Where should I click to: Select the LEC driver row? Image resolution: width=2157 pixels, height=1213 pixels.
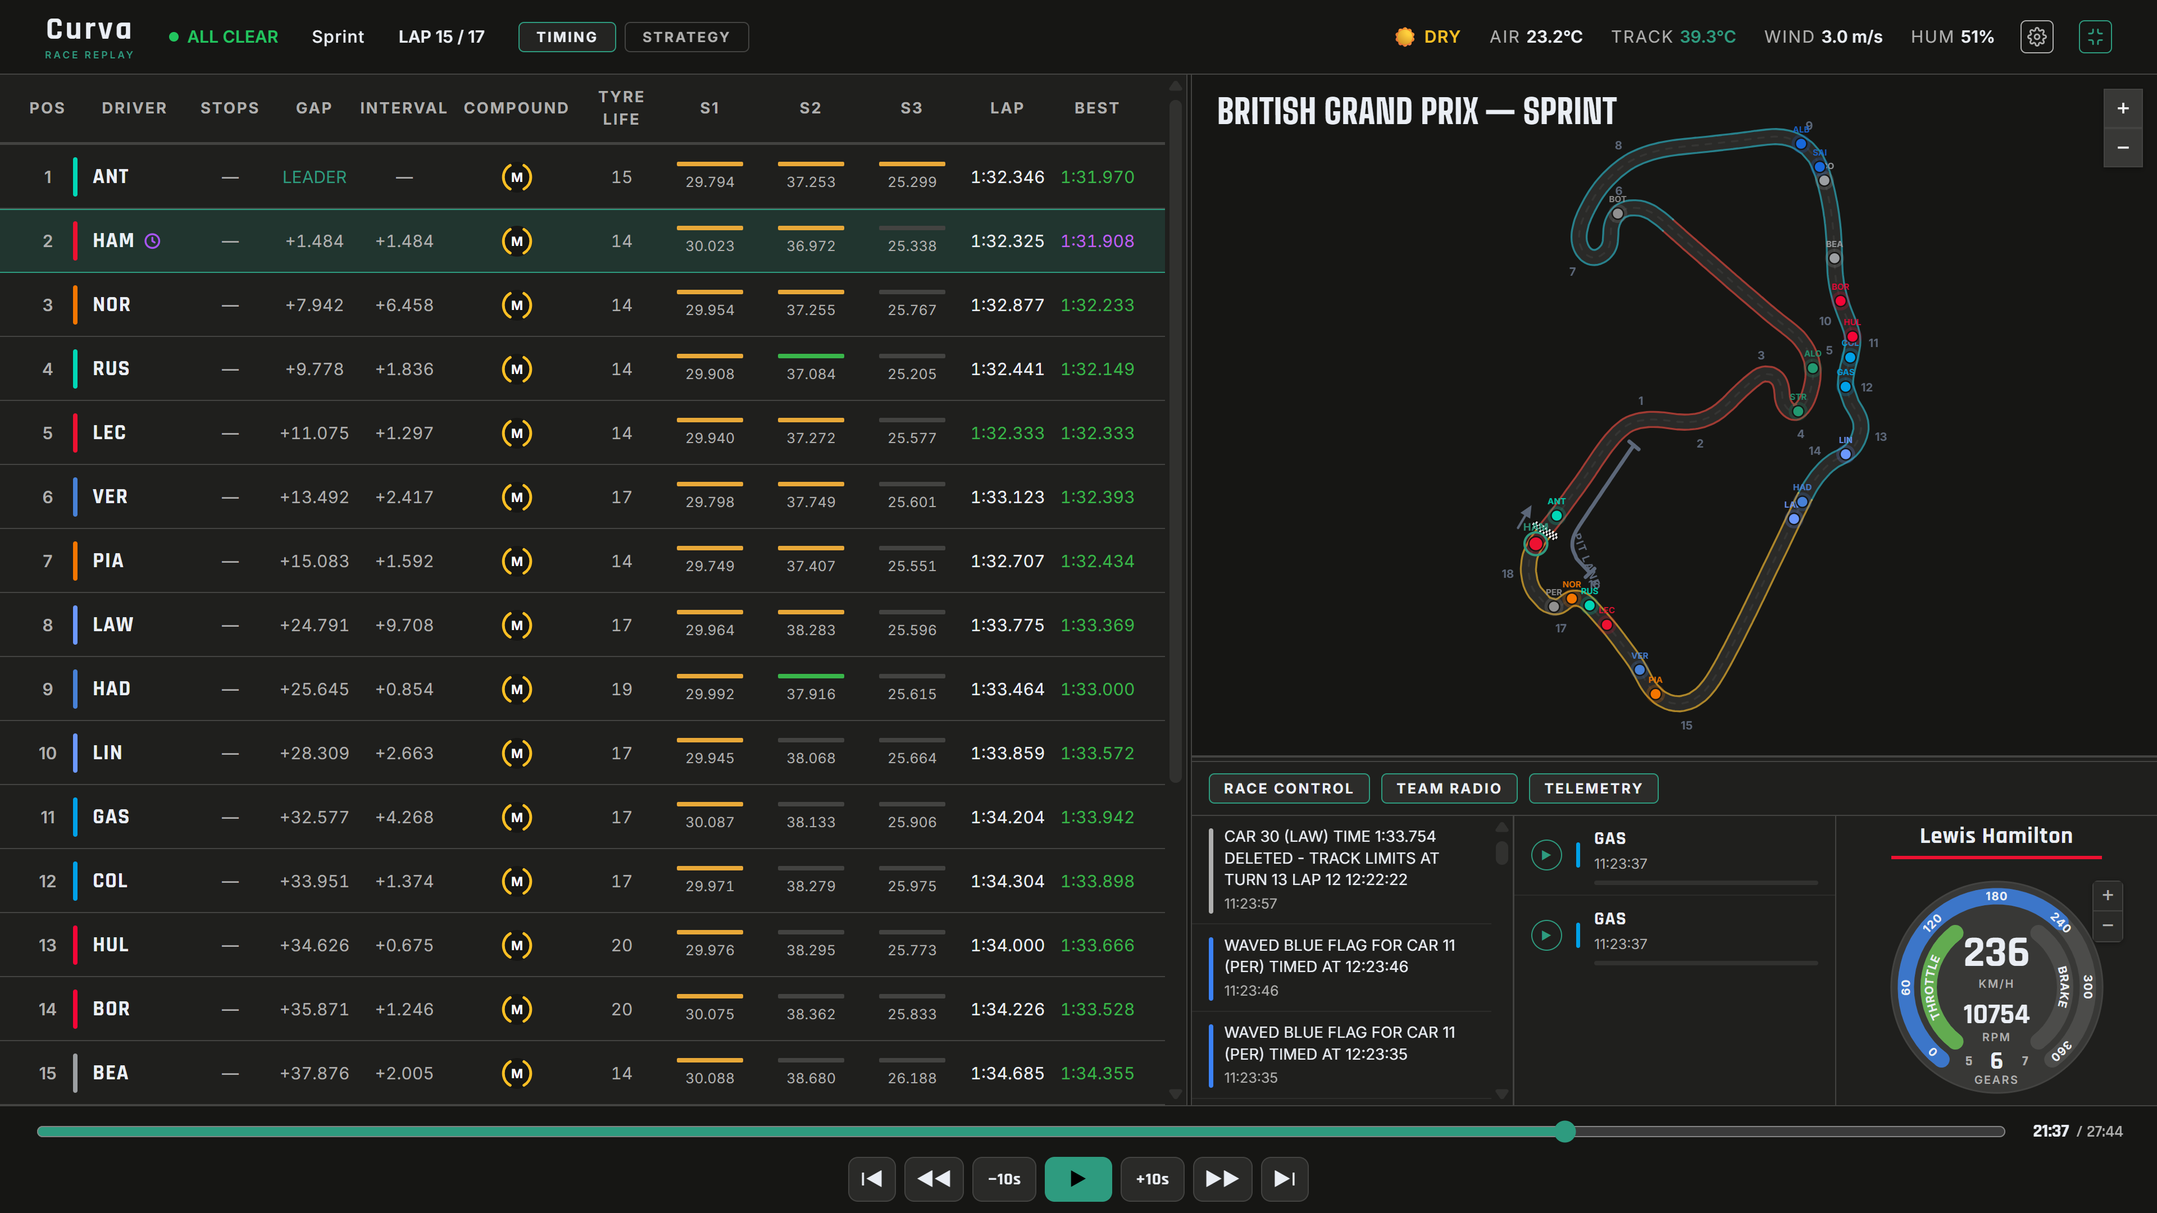point(582,434)
